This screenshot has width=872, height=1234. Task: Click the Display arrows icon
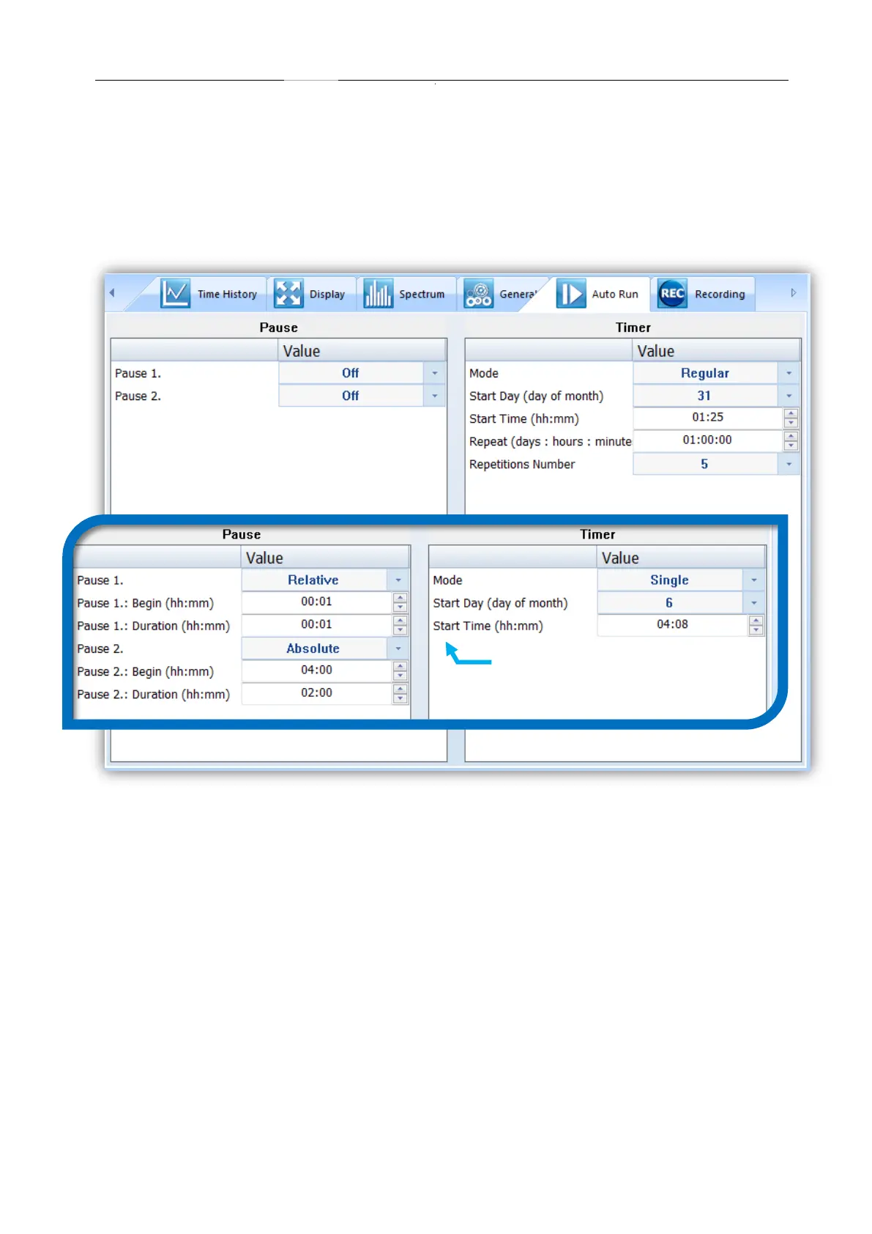288,294
